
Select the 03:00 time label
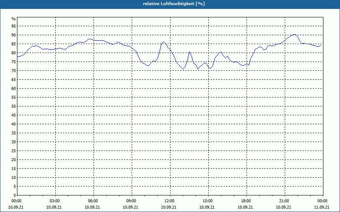point(55,201)
